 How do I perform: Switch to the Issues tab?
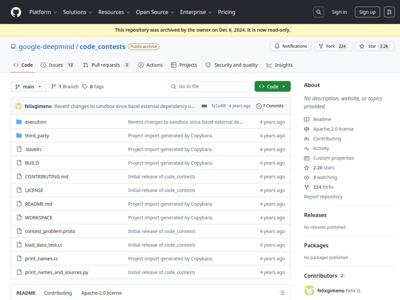click(57, 65)
